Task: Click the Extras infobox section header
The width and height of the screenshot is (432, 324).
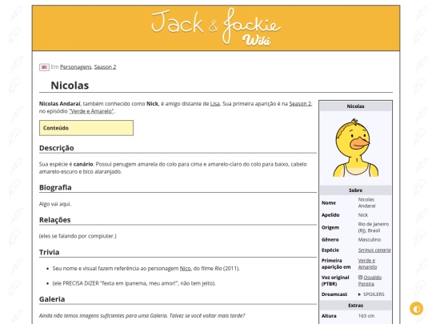Action: 355,306
